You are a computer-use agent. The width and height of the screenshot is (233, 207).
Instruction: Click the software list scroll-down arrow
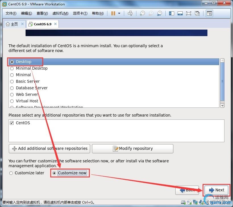[x=222, y=105]
